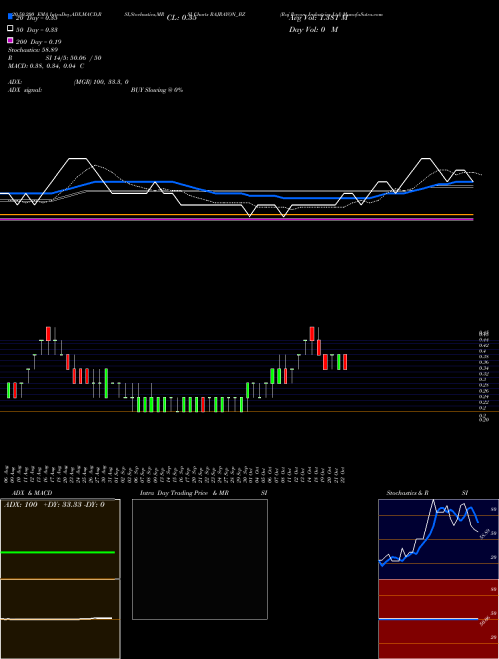The height and width of the screenshot is (659, 499).
Task: Click the 'BUY Slowing @ 0%' signal text
Action: [157, 90]
